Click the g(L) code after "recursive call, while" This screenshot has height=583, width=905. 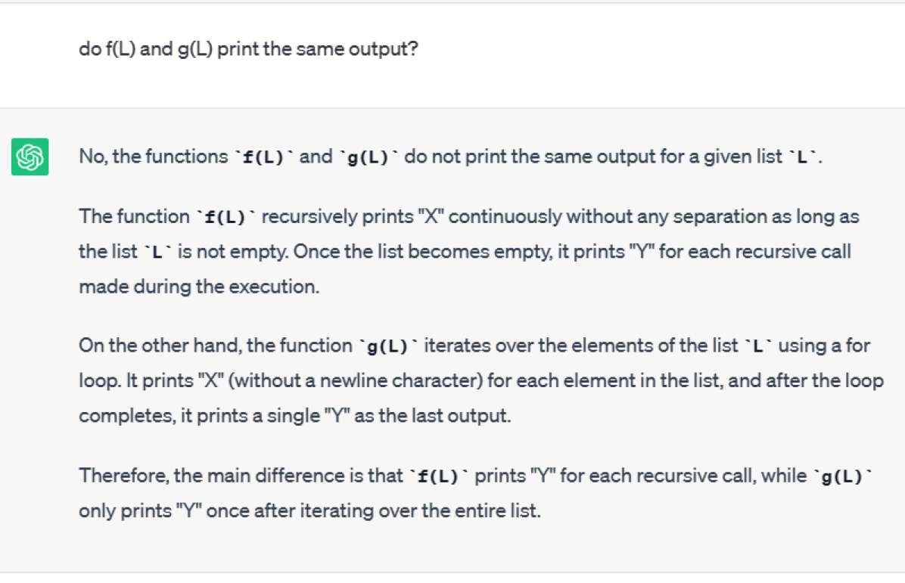[x=842, y=476]
